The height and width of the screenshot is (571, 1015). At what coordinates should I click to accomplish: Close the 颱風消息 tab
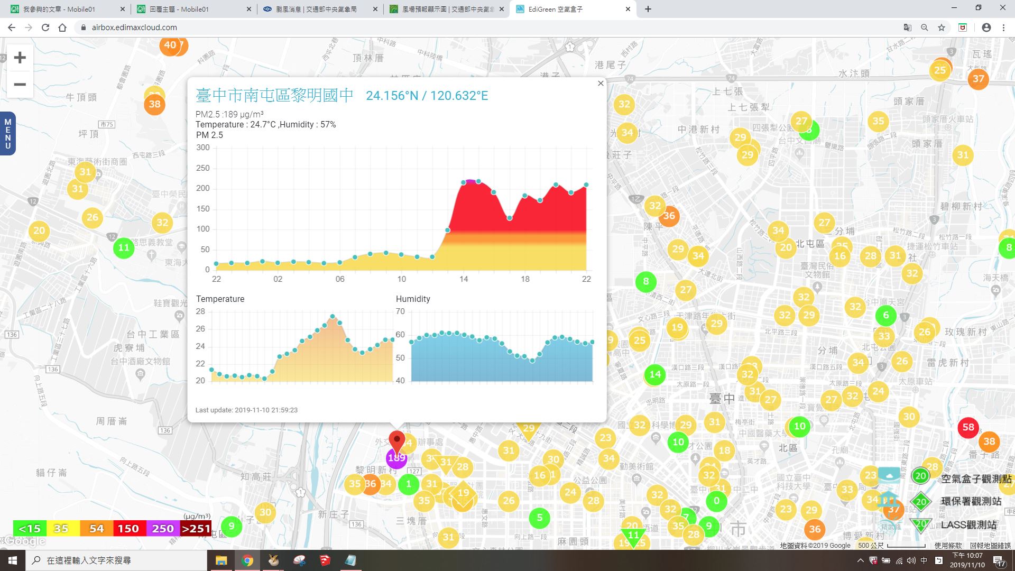(375, 9)
